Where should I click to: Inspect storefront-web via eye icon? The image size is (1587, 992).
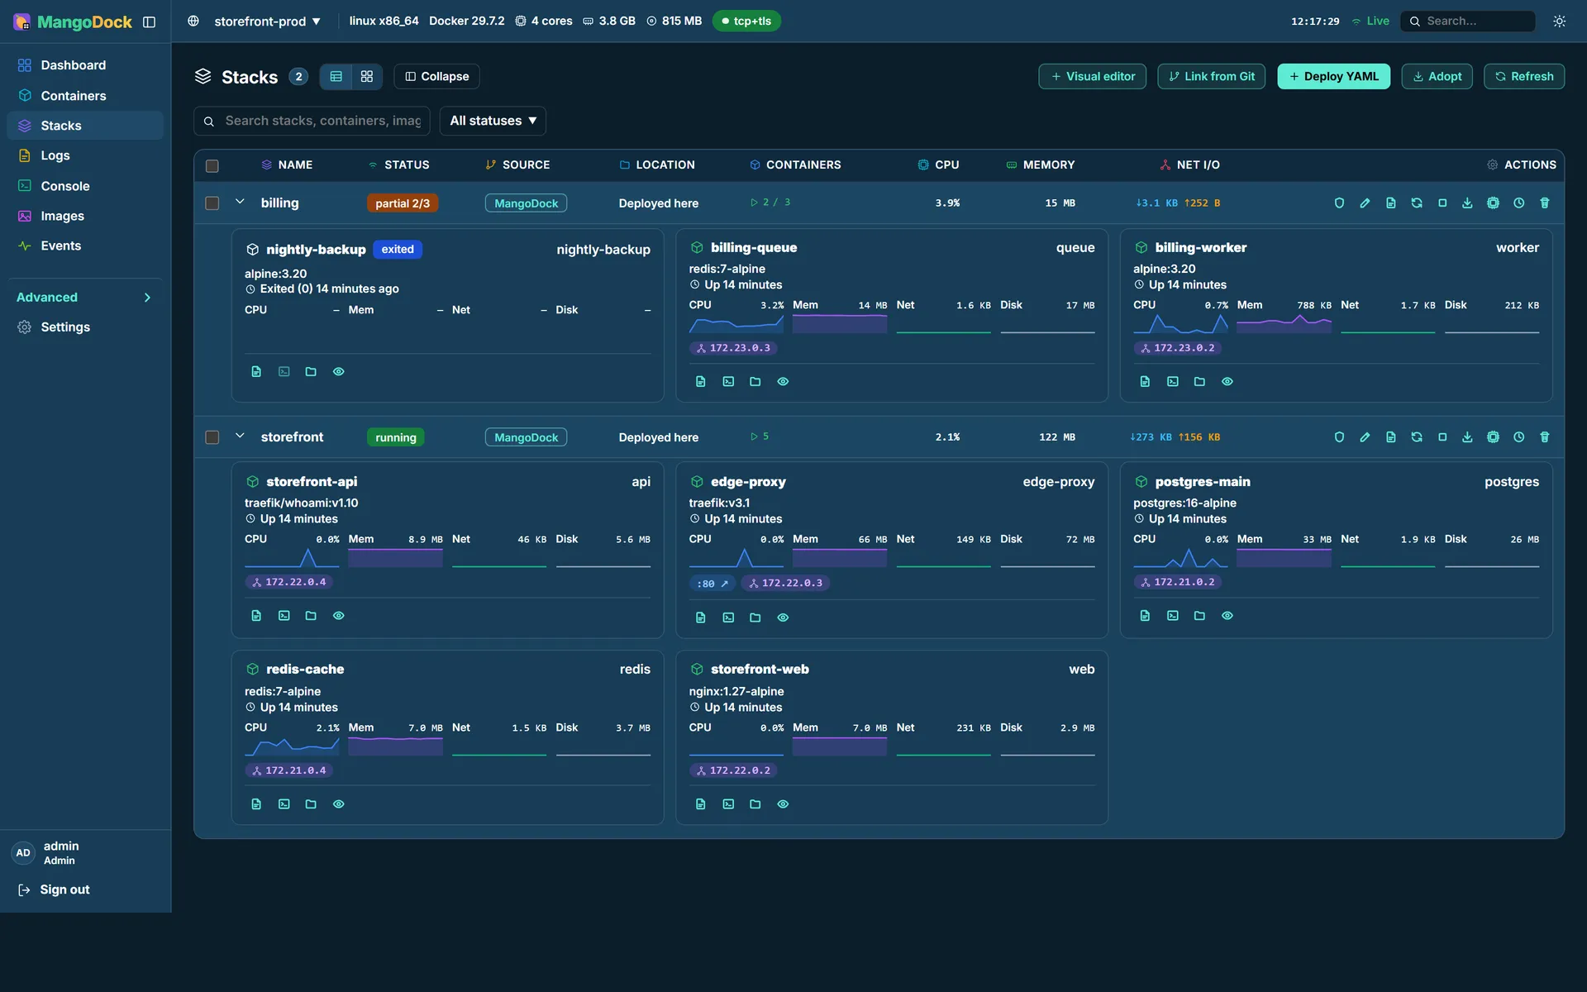pos(783,804)
